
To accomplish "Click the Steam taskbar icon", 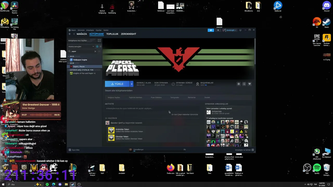I will point(73,184).
